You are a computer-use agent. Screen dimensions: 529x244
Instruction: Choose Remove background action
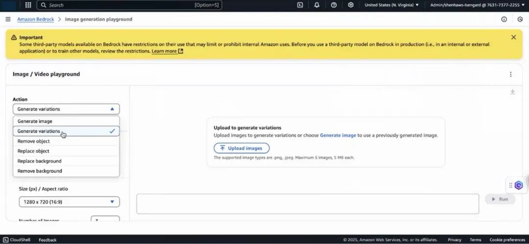pos(66,171)
